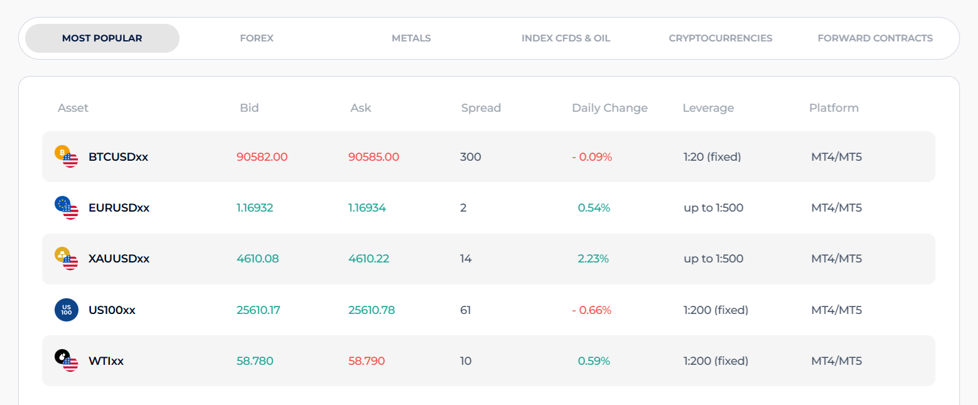Click MT4/MT5 in the BTCUSDxx row
The height and width of the screenshot is (405, 978).
click(x=837, y=157)
